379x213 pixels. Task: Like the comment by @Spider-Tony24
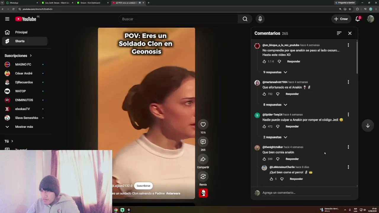pyautogui.click(x=264, y=127)
